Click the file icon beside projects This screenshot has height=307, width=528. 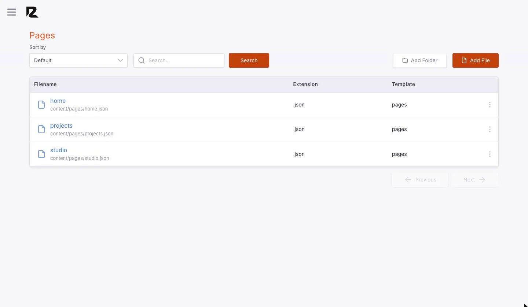pyautogui.click(x=41, y=129)
